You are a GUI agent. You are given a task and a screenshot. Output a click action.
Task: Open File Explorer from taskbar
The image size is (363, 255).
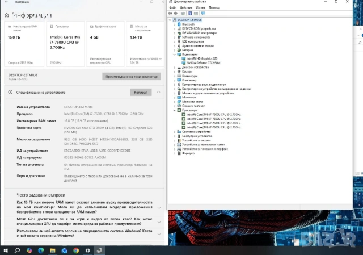pyautogui.click(x=53, y=250)
